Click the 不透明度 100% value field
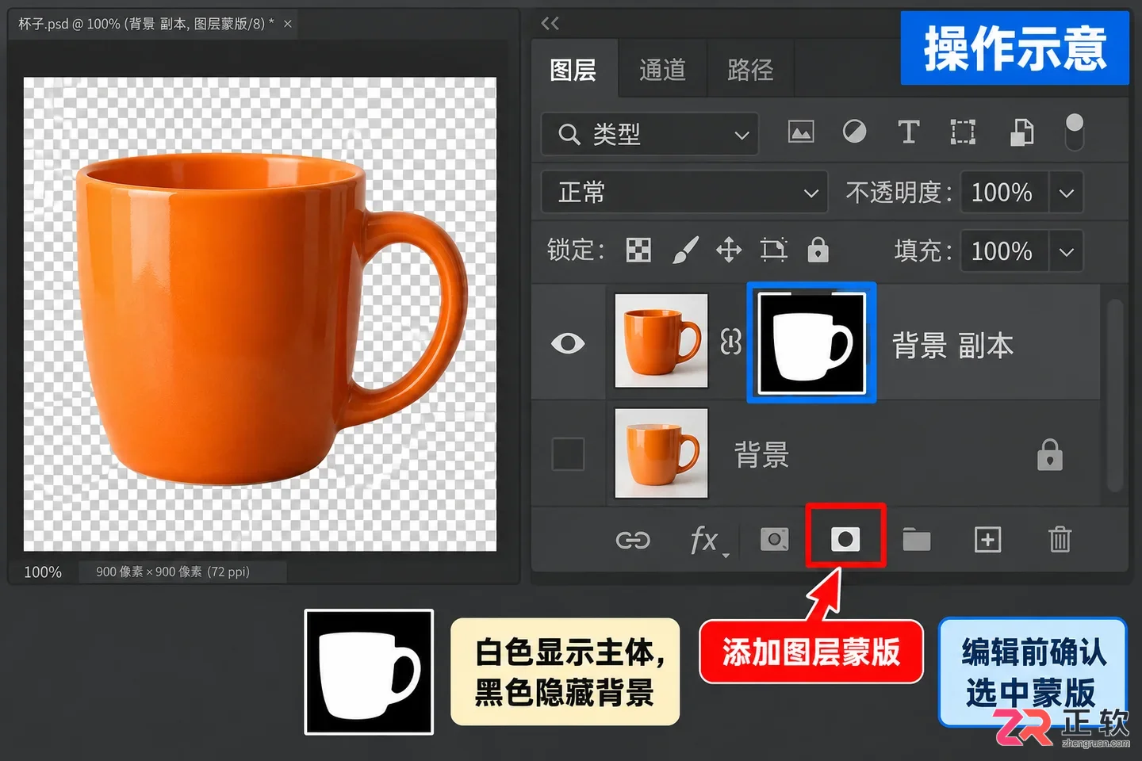Screen dimensions: 1142x761 coord(1004,193)
